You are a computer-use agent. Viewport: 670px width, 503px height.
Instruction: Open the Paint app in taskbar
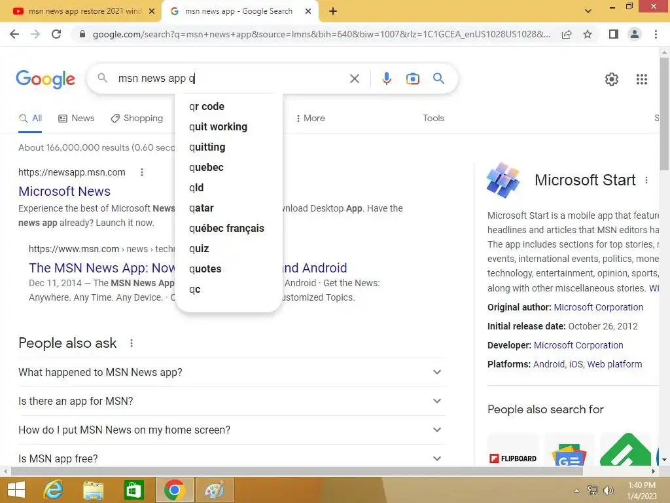coord(215,490)
